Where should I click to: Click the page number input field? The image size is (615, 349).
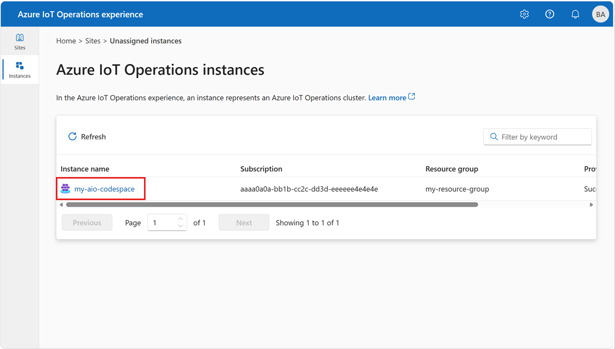(x=167, y=223)
